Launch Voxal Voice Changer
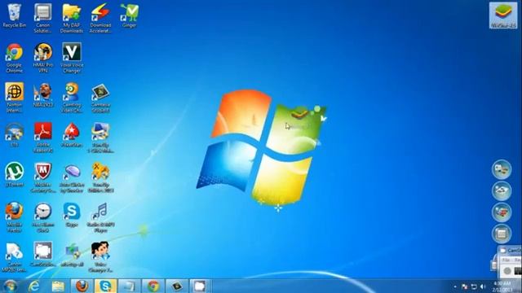The width and height of the screenshot is (522, 293). click(72, 58)
